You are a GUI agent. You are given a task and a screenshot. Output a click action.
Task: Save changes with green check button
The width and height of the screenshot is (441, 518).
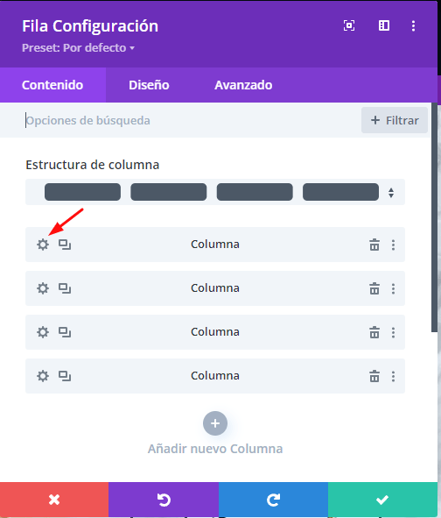tap(382, 500)
